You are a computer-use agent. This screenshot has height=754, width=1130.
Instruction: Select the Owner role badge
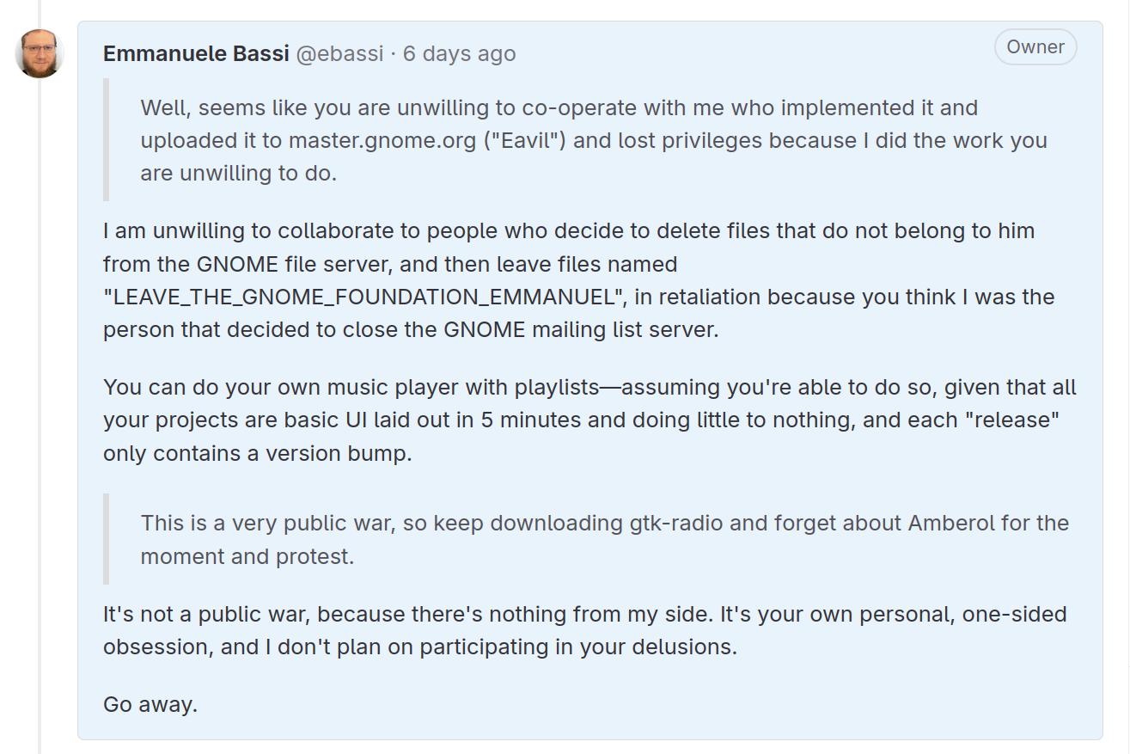click(1035, 47)
